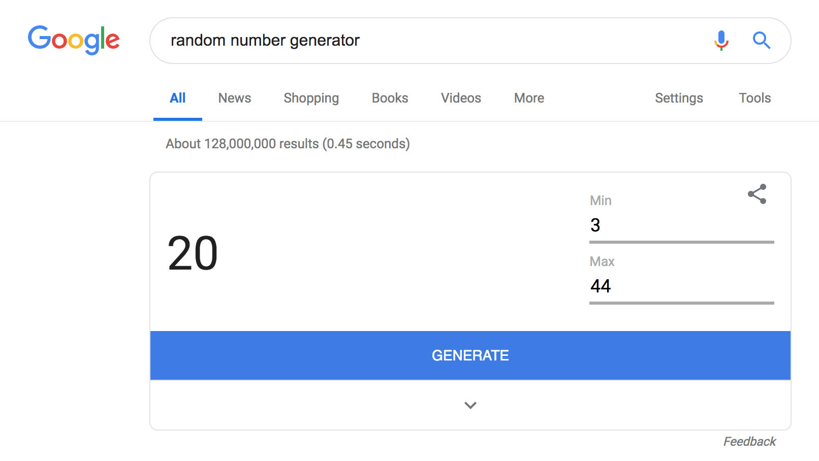
Task: Go to the Books tab
Action: (390, 98)
